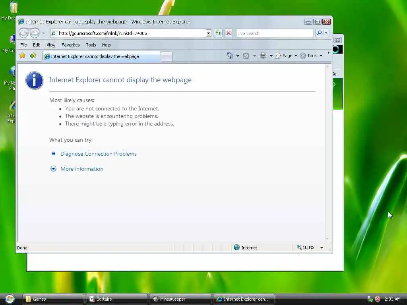Switch to Solitaire taskbar button
The width and height of the screenshot is (407, 305).
[x=116, y=299]
